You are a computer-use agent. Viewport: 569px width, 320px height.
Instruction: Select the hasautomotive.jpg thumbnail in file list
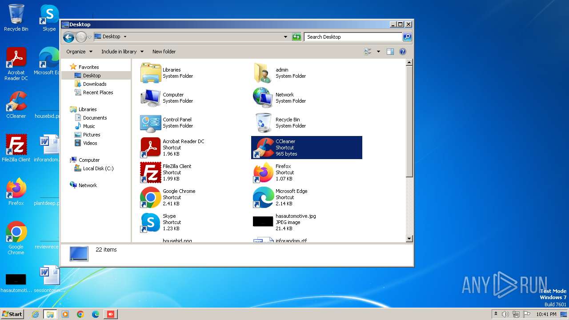click(263, 221)
